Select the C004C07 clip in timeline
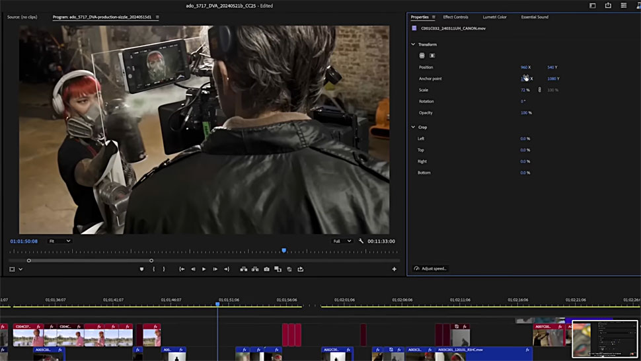The width and height of the screenshot is (641, 361). tap(28, 335)
